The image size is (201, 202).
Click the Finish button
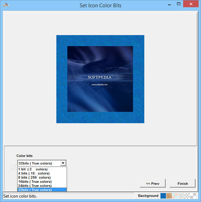click(x=182, y=183)
